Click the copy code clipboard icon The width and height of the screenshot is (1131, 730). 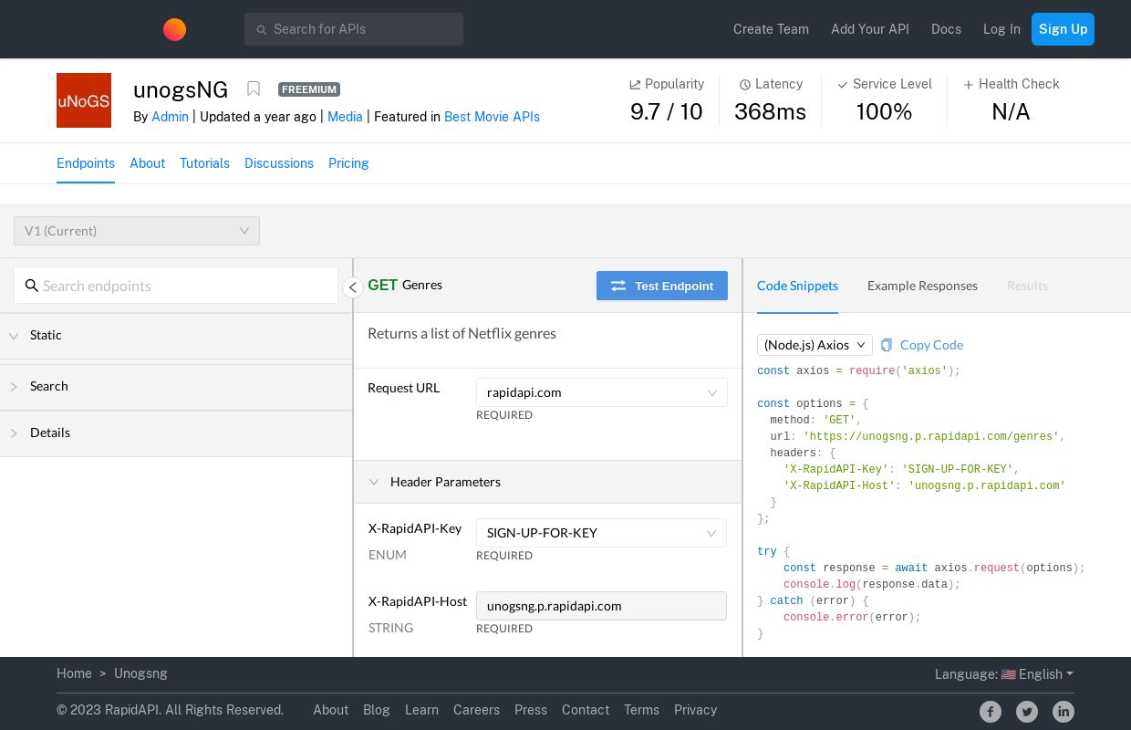[887, 345]
